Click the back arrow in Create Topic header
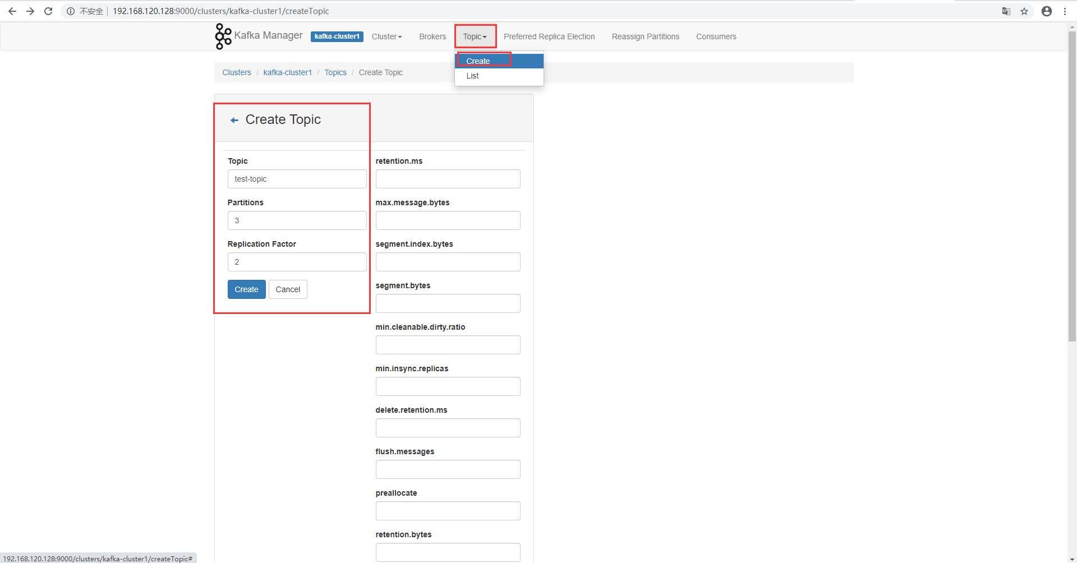The height and width of the screenshot is (563, 1077). 234,119
